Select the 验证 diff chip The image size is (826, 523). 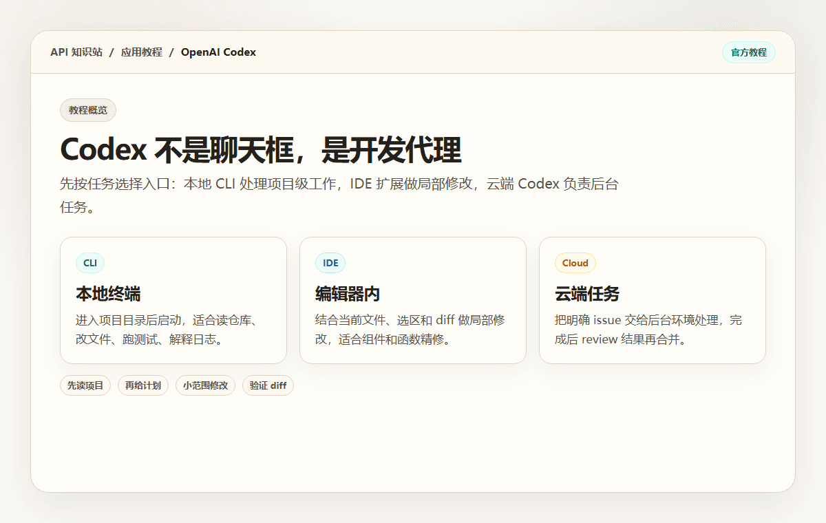point(268,385)
